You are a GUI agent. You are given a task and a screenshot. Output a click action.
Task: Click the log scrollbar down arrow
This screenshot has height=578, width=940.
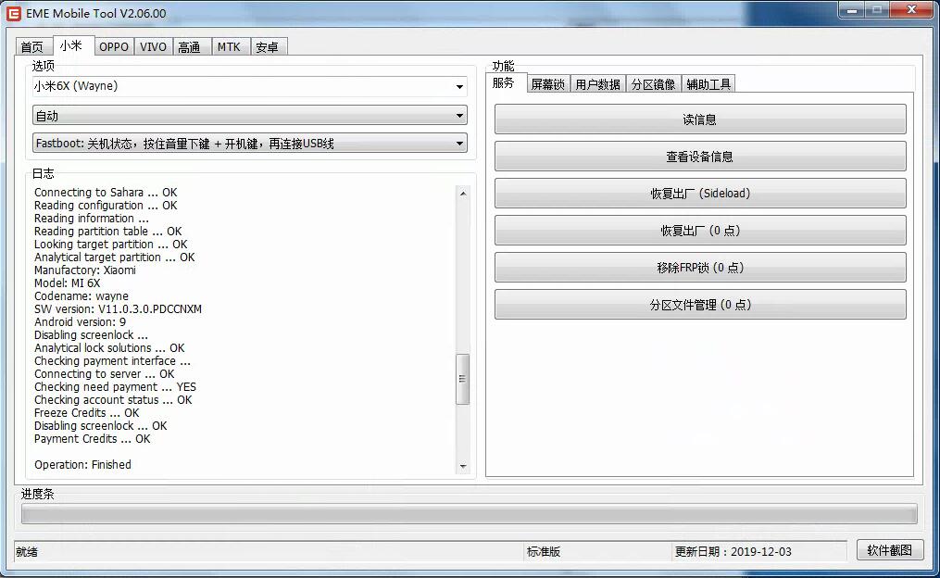click(x=463, y=467)
